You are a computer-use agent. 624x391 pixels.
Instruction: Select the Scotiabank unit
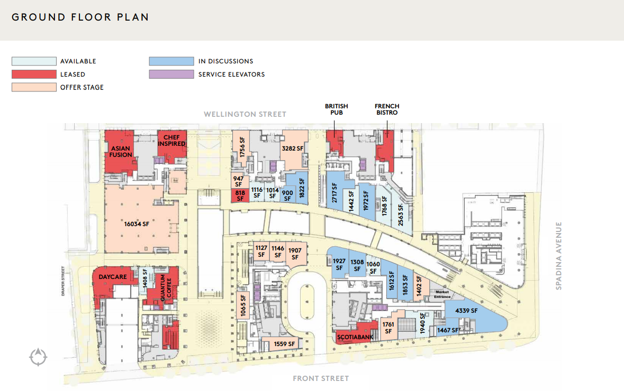(x=354, y=336)
